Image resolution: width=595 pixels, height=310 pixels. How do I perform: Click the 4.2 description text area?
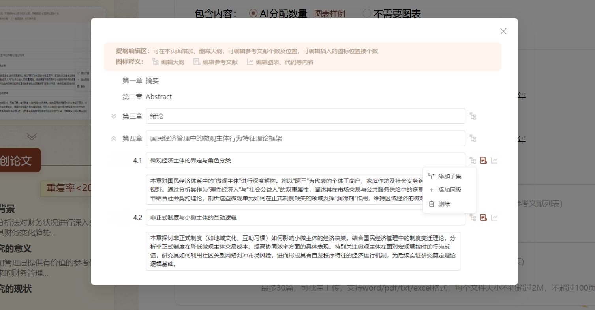click(x=303, y=251)
